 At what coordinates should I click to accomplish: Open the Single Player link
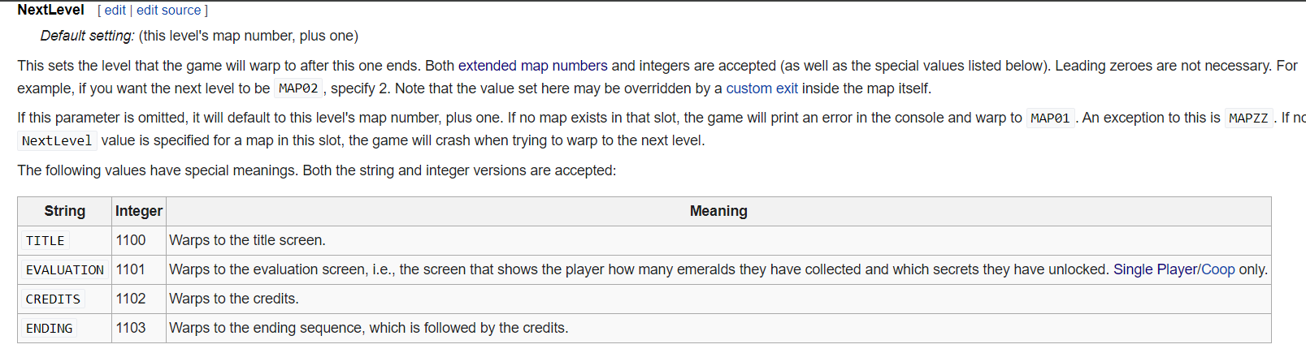(x=1155, y=269)
